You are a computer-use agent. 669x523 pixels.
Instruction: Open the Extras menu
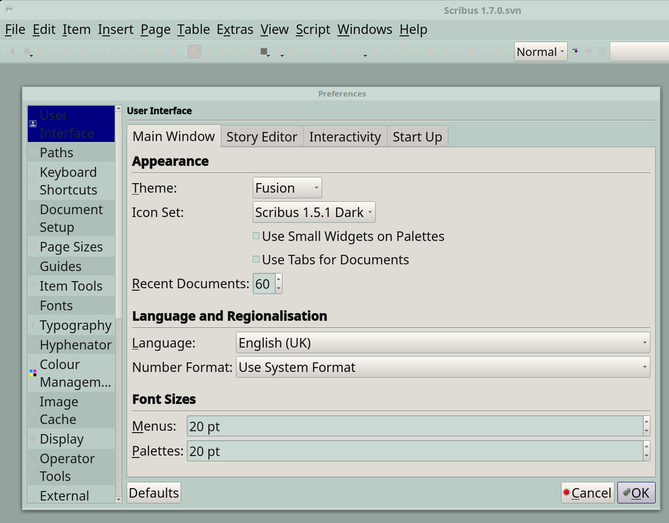(x=235, y=30)
